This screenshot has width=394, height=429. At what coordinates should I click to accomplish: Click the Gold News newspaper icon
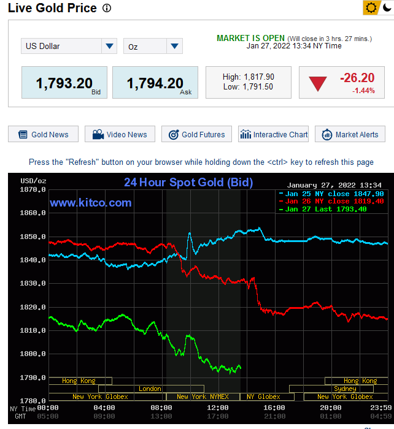(23, 134)
